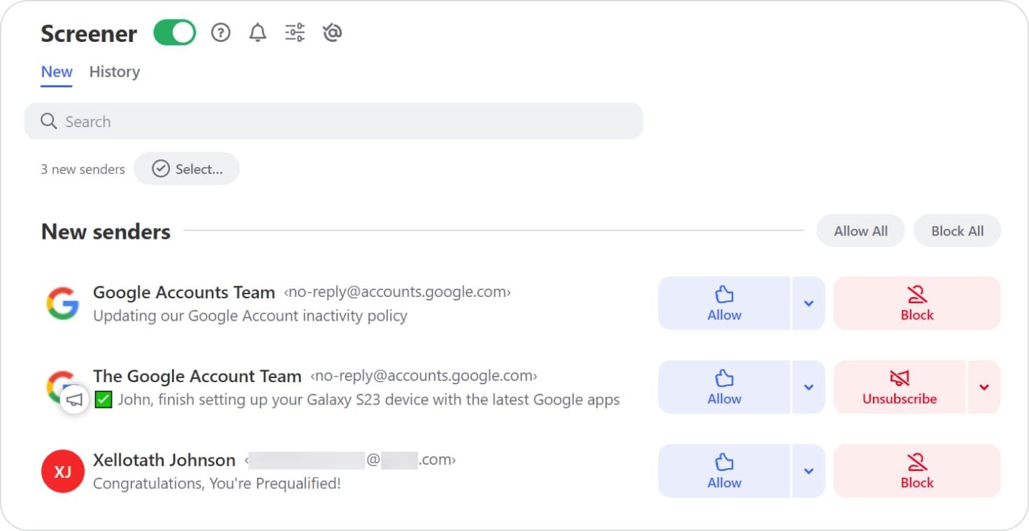Select the New tab
The width and height of the screenshot is (1029, 531).
56,71
